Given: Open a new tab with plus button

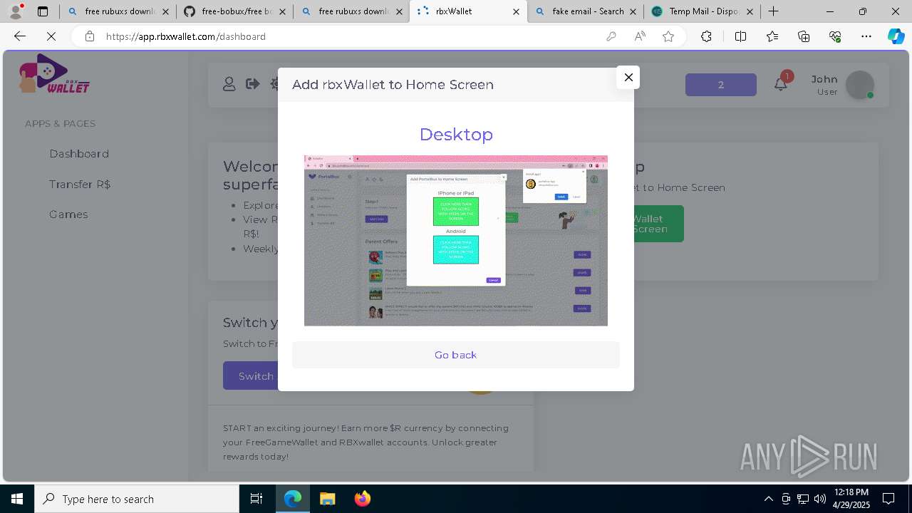Looking at the screenshot, I should click(773, 11).
